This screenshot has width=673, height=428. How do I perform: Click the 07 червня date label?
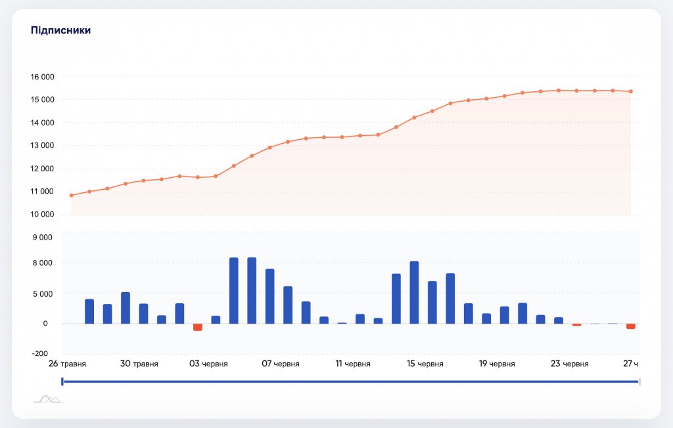point(281,364)
